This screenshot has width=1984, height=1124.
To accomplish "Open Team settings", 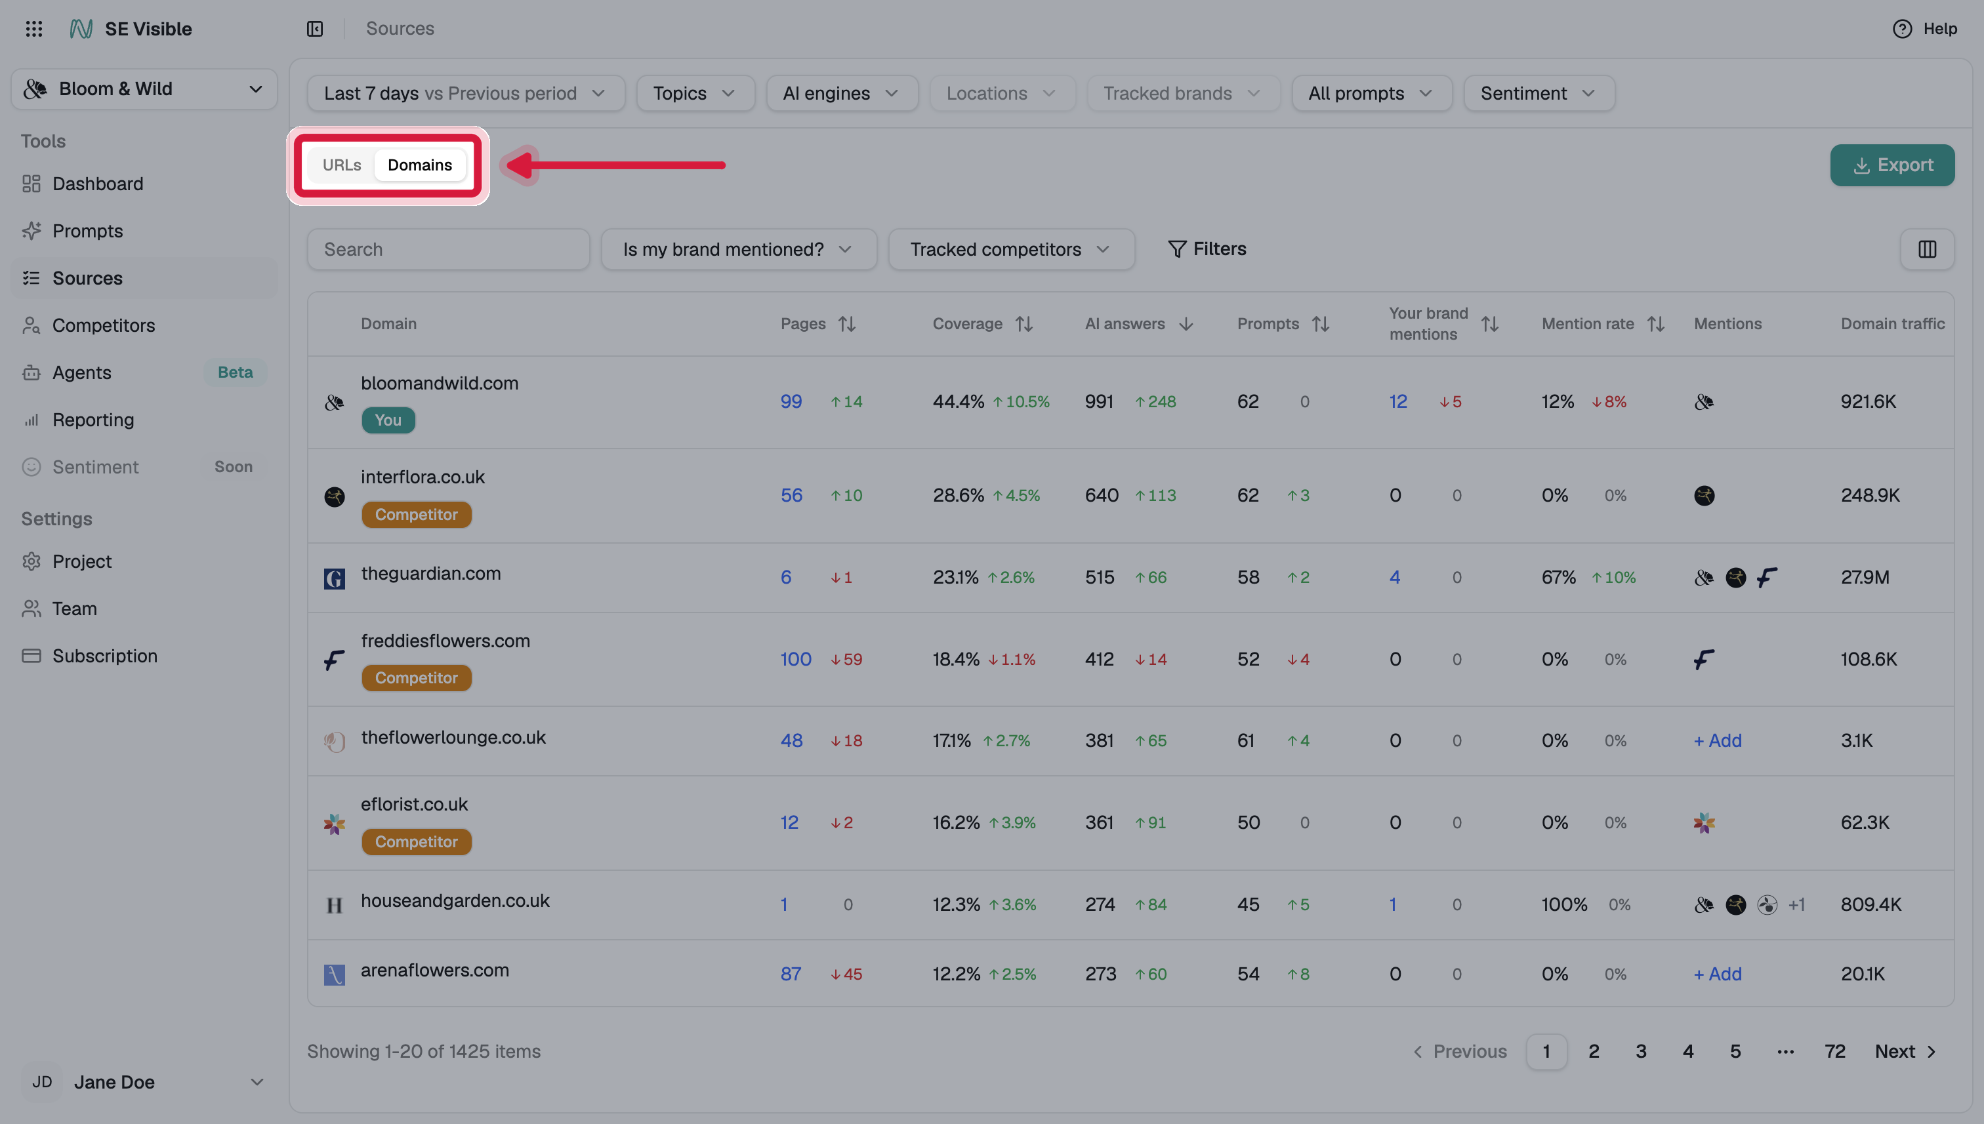I will click(144, 609).
